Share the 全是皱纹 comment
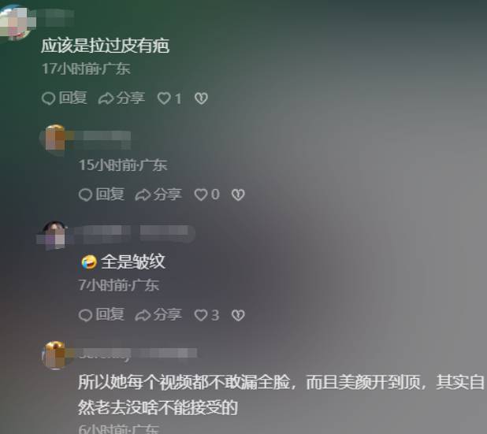This screenshot has width=487, height=434. pos(158,315)
